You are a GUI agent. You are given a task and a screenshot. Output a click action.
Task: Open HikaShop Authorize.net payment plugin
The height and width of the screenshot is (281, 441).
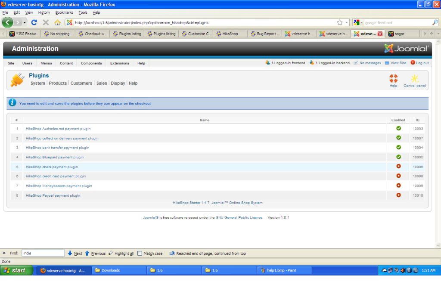tap(58, 128)
